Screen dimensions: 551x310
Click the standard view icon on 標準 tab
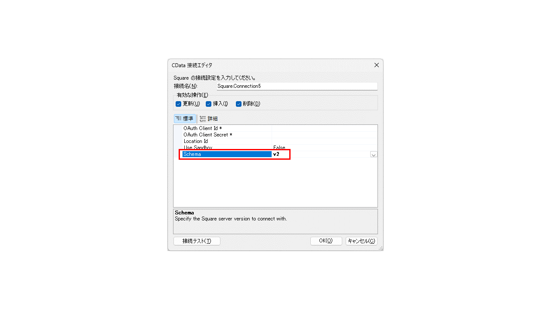tap(178, 119)
